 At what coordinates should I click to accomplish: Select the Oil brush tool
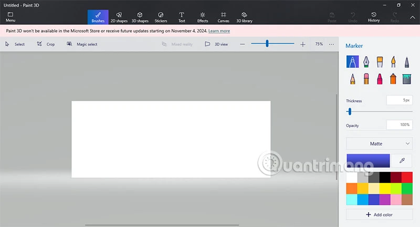[380, 62]
